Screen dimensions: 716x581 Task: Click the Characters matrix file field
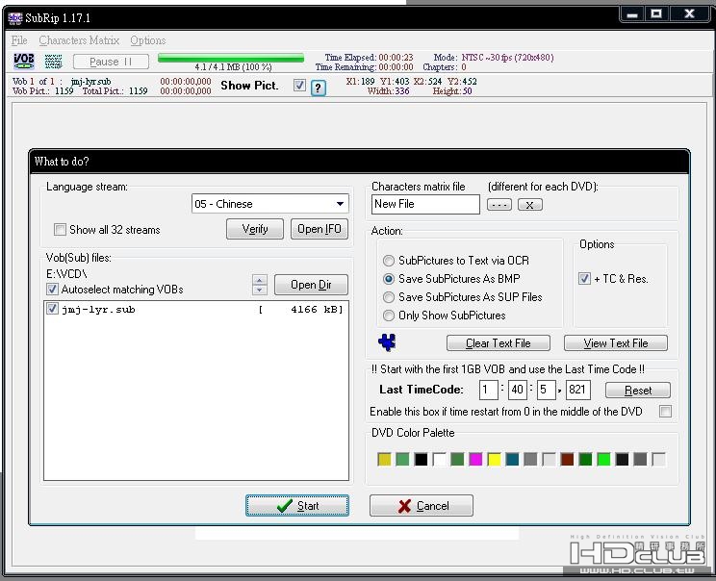[425, 204]
